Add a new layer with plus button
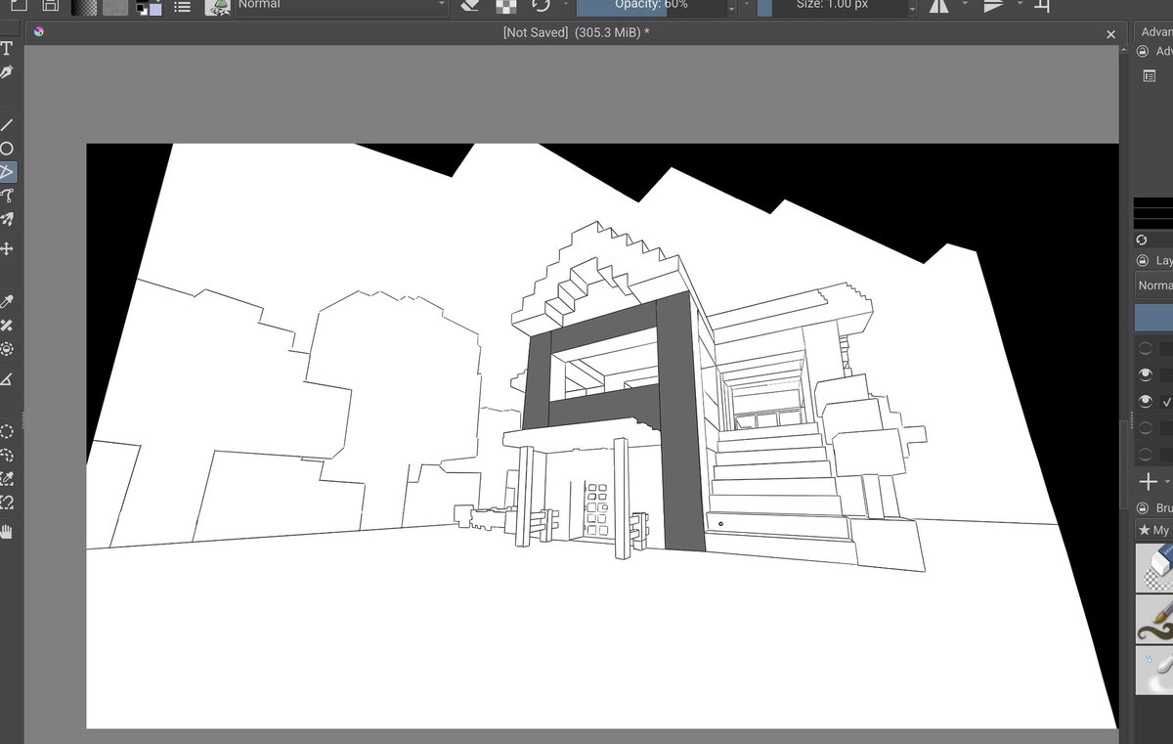Screen dimensions: 1173x744 click(x=1149, y=482)
